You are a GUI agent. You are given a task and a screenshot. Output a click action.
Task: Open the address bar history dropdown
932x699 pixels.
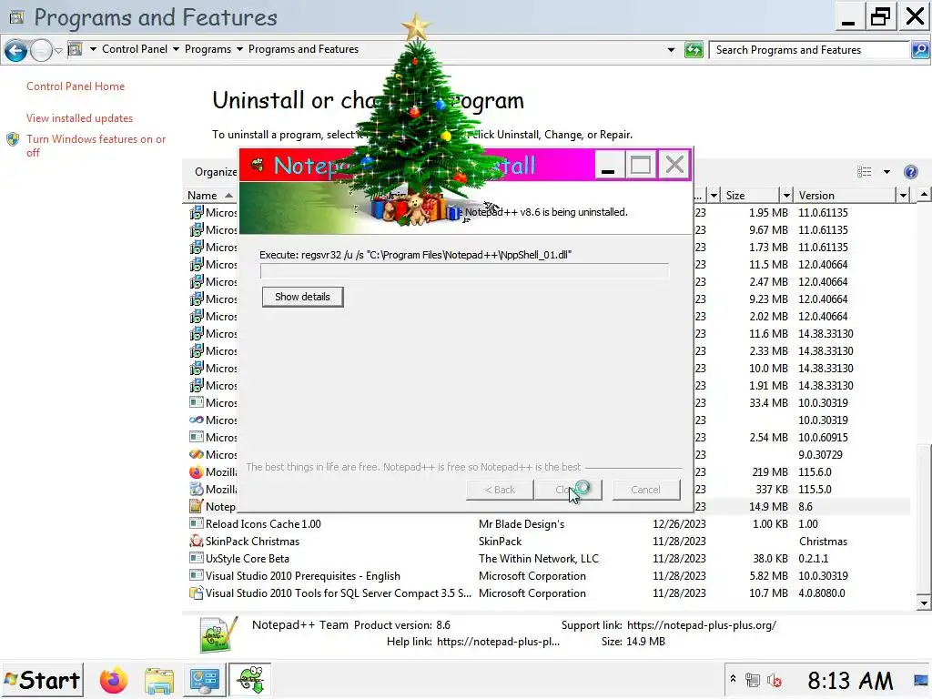(671, 50)
